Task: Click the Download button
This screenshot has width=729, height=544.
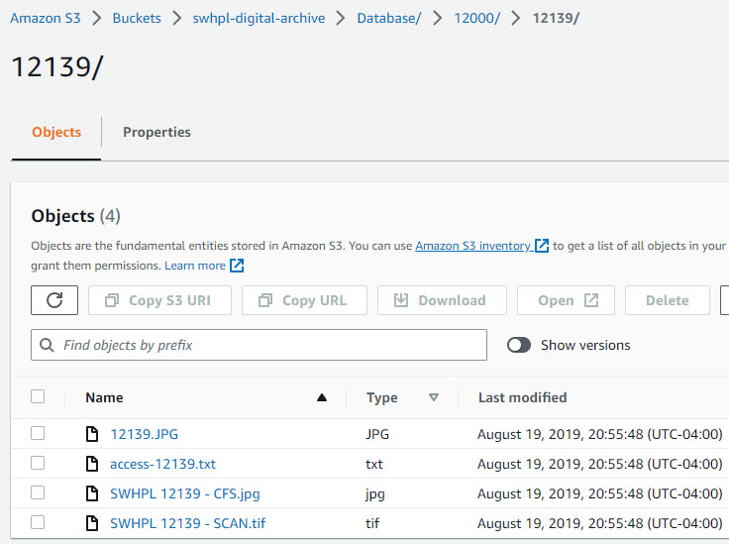Action: (442, 300)
